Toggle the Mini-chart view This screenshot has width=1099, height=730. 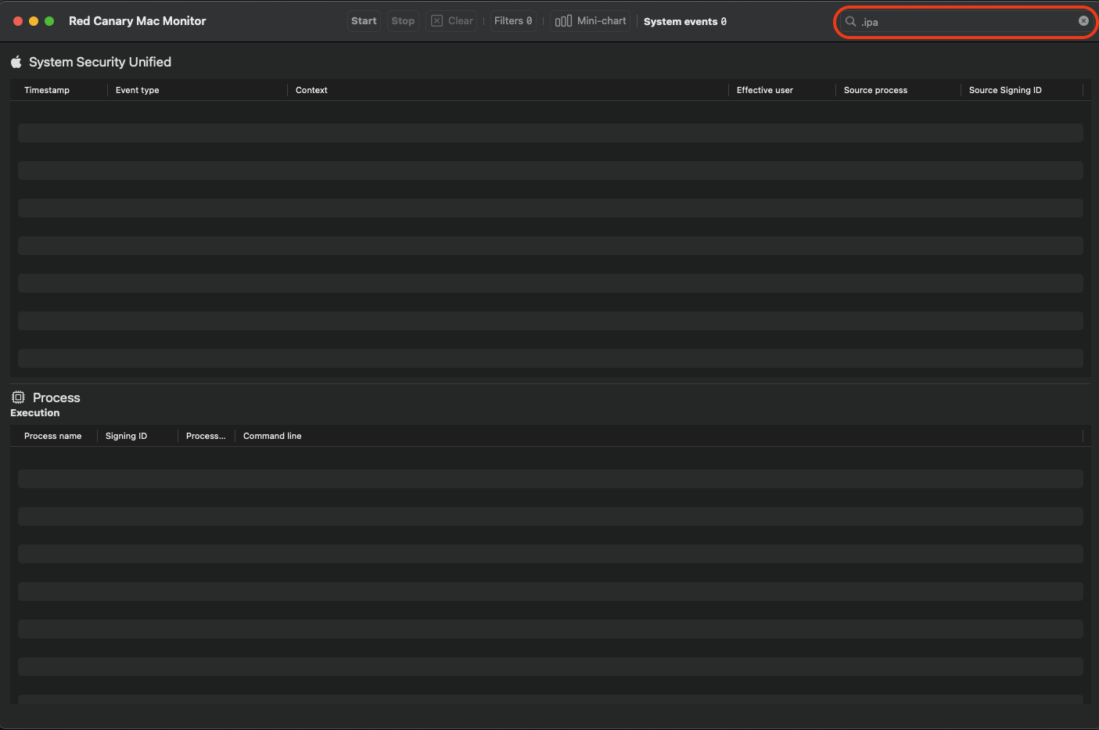pyautogui.click(x=591, y=21)
